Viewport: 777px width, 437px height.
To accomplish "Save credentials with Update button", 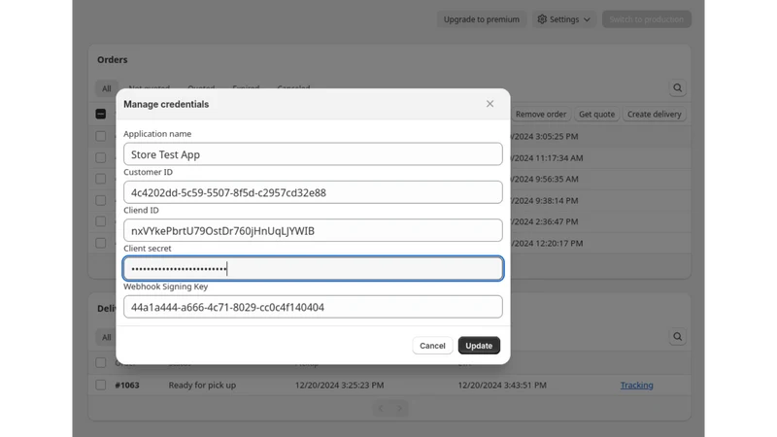I will [479, 346].
